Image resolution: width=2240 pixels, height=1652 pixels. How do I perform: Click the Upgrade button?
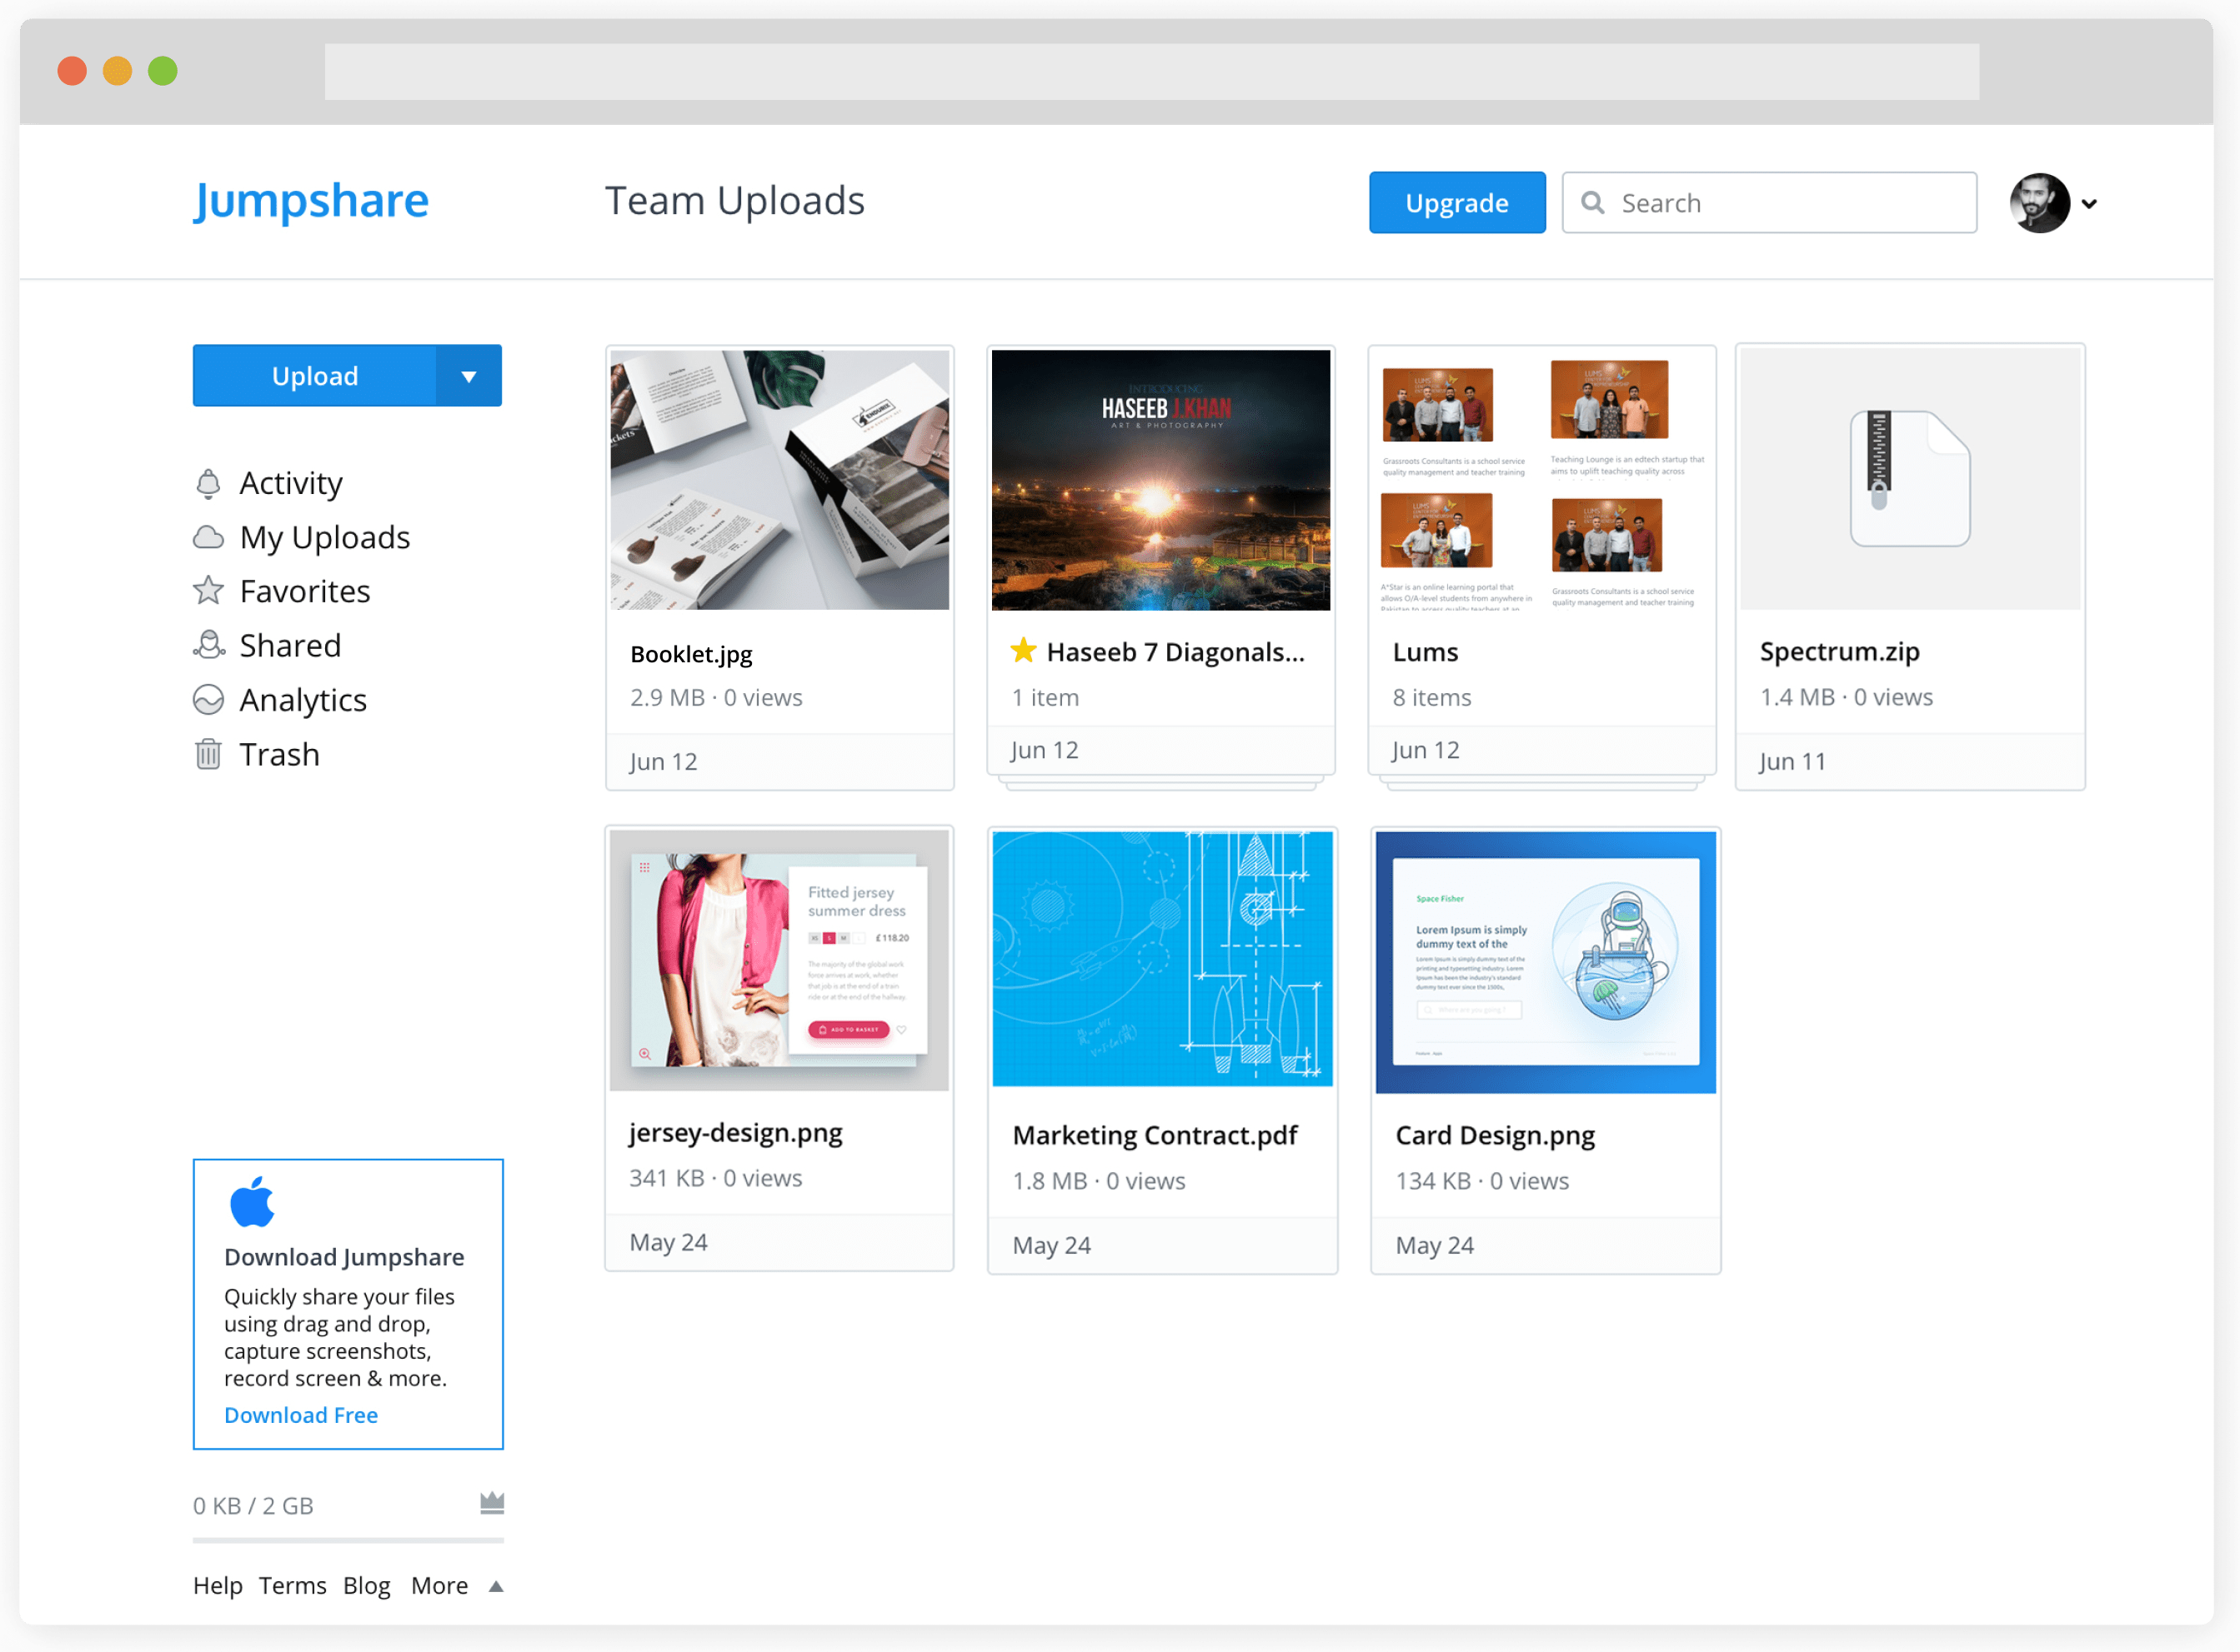click(x=1458, y=203)
